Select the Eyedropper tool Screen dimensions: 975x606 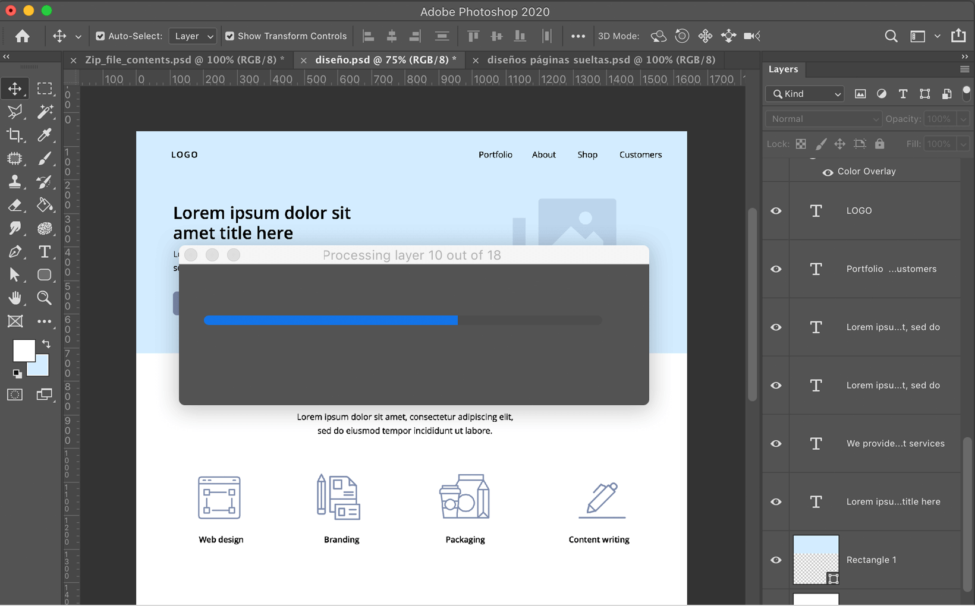point(45,135)
